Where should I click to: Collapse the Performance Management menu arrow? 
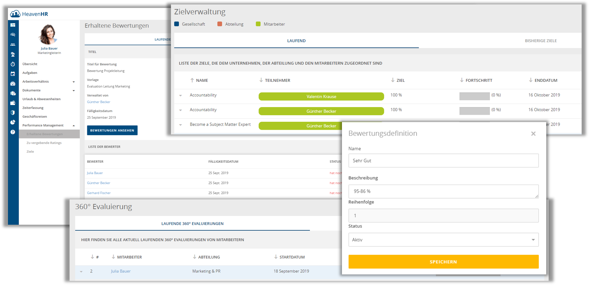point(74,126)
